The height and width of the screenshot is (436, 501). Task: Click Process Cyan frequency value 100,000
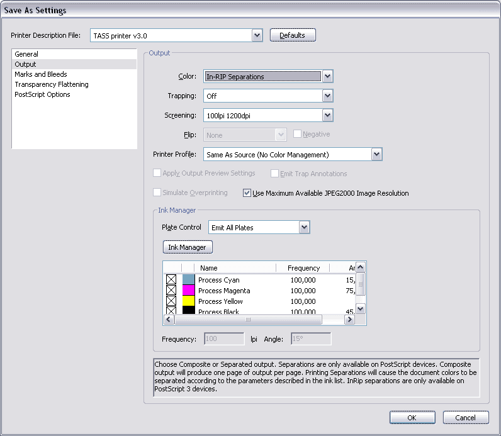303,280
